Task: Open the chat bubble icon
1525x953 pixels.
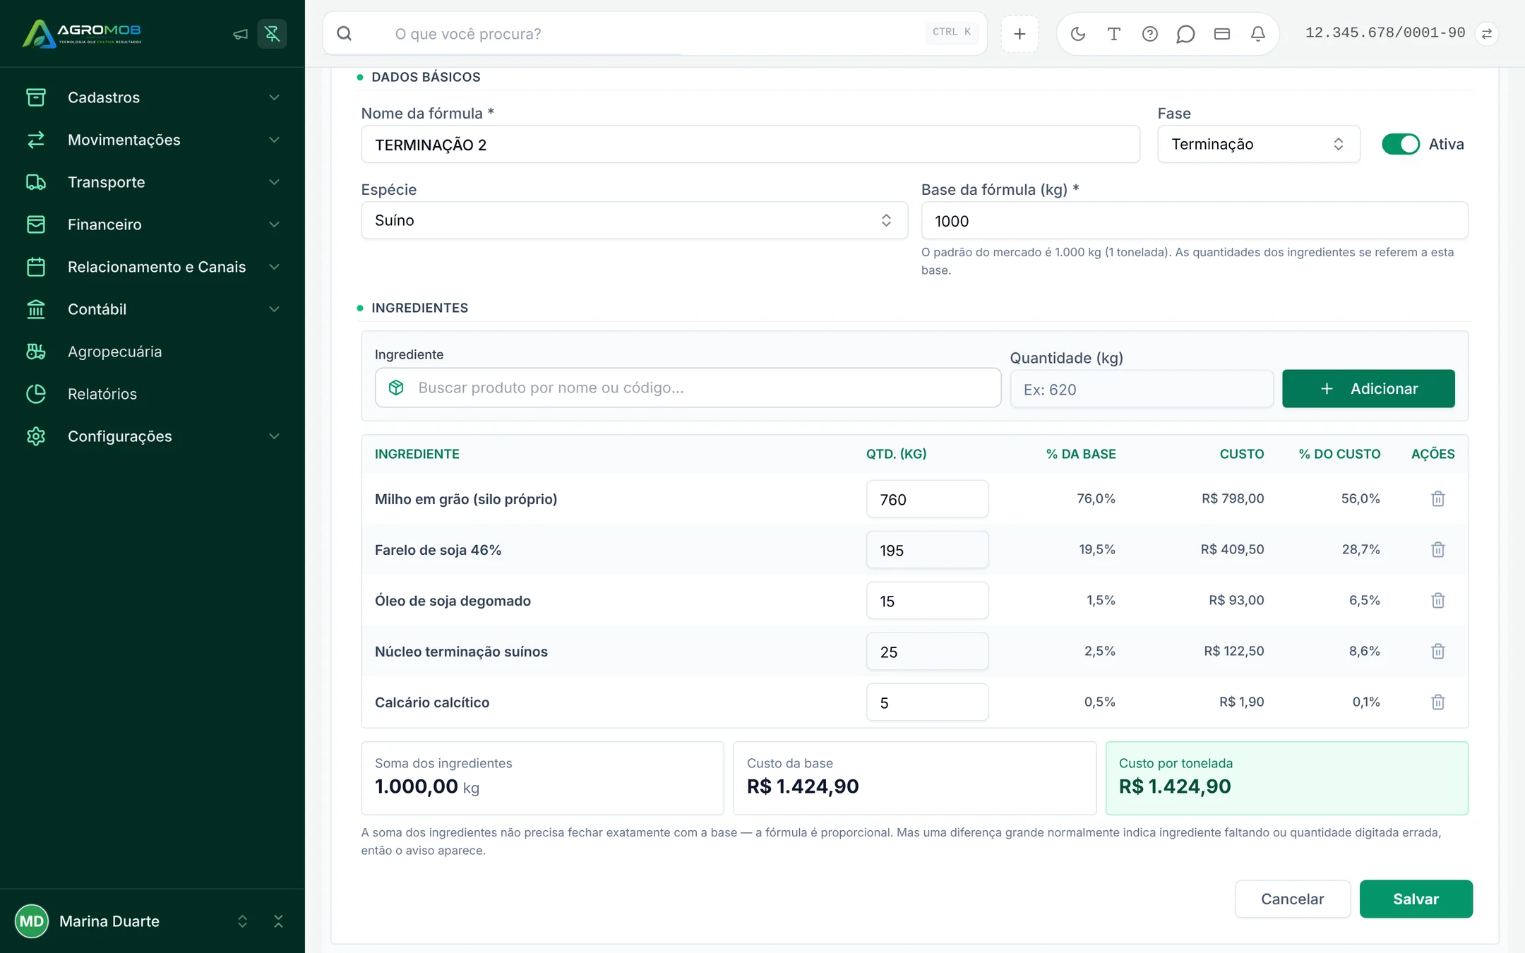Action: [1185, 34]
